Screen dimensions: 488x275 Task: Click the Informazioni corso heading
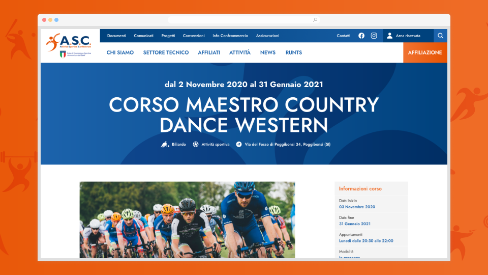[360, 188]
